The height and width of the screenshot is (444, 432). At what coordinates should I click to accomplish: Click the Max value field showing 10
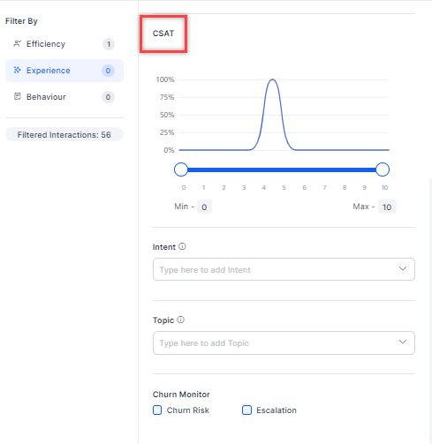387,207
